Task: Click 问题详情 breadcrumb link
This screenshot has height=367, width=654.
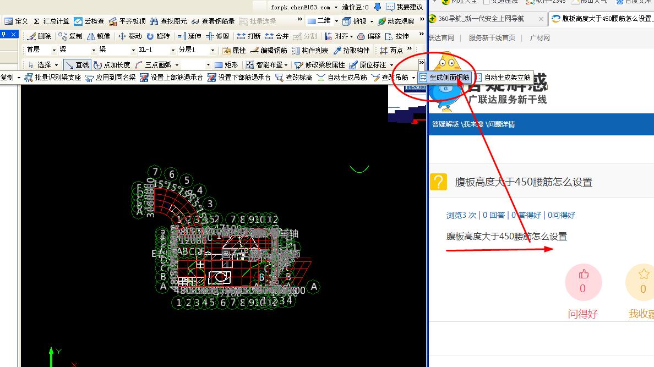Action: point(502,124)
